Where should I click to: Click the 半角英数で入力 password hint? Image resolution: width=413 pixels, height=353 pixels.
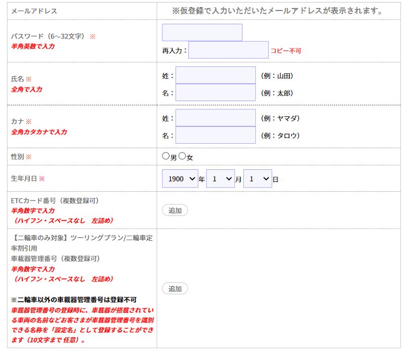pyautogui.click(x=33, y=47)
